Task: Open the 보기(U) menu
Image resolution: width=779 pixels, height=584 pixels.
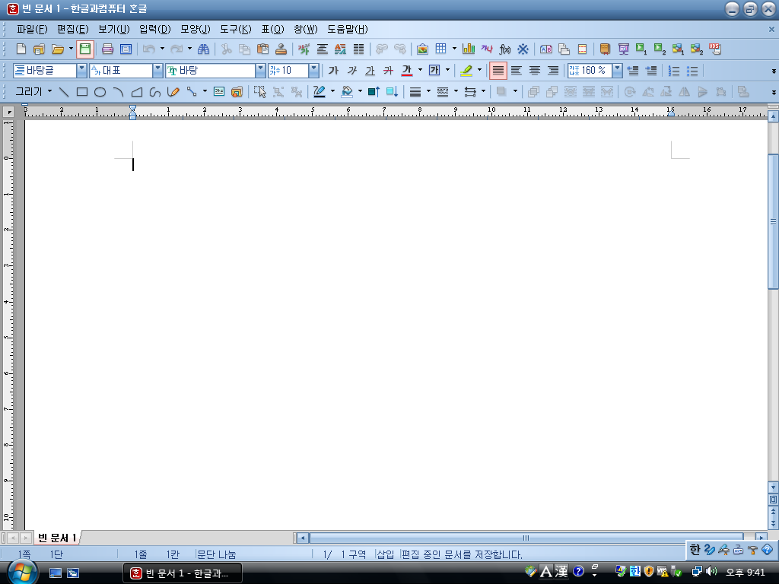Action: [114, 30]
